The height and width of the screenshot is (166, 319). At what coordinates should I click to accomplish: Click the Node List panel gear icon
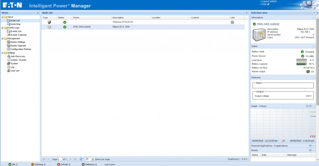tap(246, 13)
